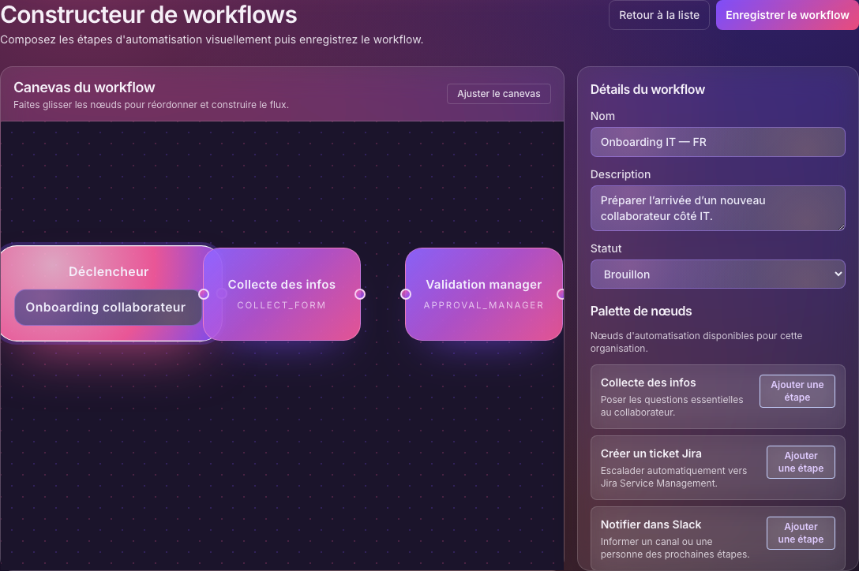Viewport: 859px width, 571px height.
Task: Open the Statut dropdown showing Brouillon
Action: tap(717, 274)
